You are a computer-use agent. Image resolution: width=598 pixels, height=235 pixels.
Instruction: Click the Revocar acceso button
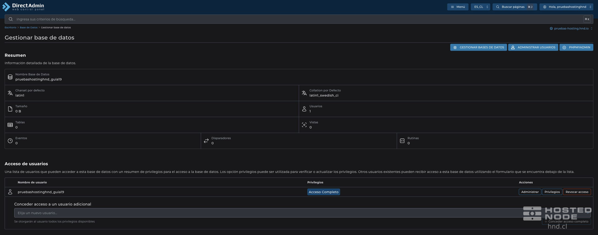point(577,192)
